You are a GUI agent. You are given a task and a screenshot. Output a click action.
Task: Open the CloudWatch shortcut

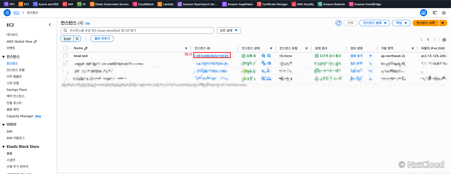point(143,4)
